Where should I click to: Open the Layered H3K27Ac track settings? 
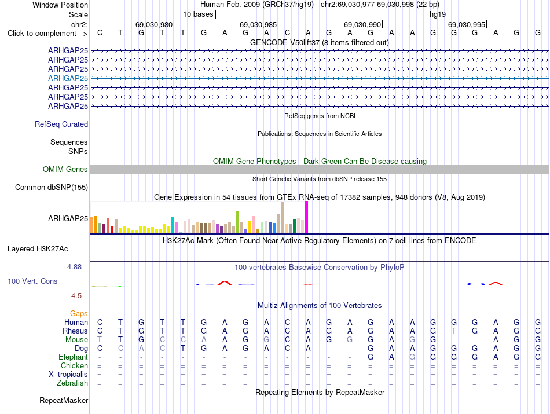click(38, 249)
